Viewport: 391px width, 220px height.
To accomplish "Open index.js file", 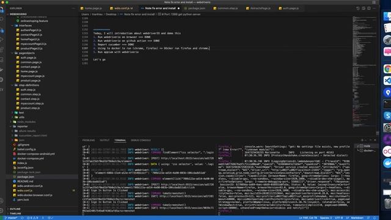I will pos(22,163).
